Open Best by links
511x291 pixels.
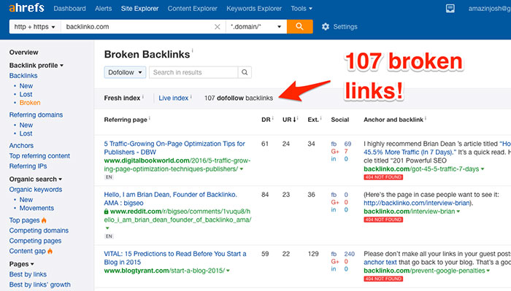pos(28,274)
